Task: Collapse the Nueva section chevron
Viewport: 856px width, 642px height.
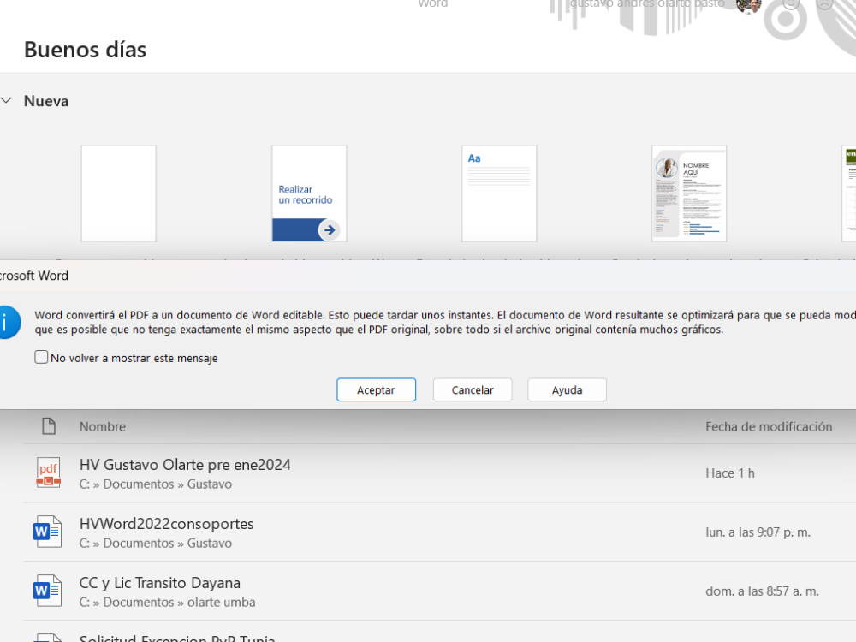Action: tap(7, 101)
